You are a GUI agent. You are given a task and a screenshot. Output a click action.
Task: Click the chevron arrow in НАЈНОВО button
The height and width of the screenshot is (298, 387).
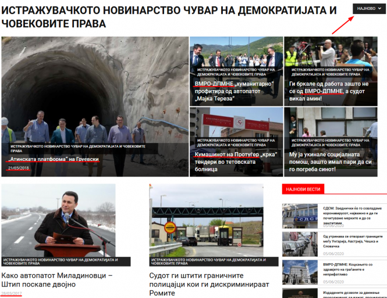tap(379, 9)
